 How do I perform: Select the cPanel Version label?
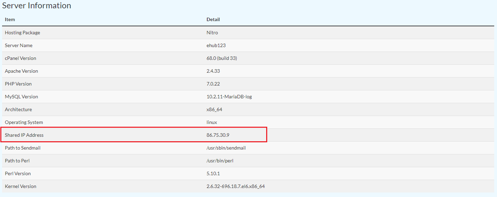point(20,58)
